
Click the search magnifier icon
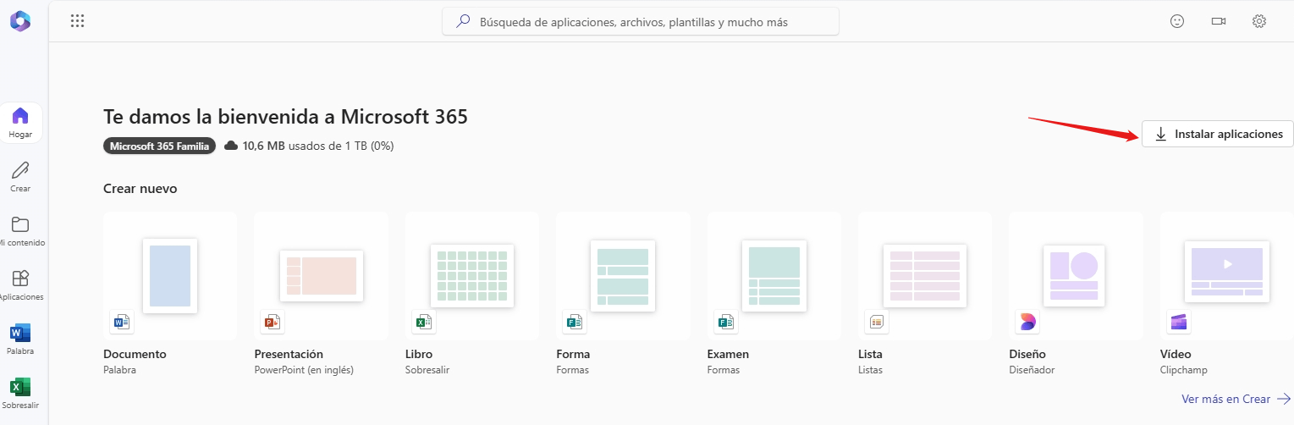tap(463, 22)
